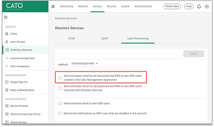Click the notifications bell icon
This screenshot has height=127, width=214.
click(199, 6)
